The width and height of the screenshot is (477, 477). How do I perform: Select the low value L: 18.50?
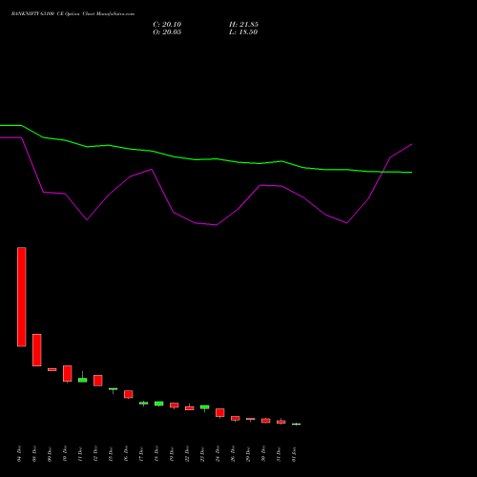click(243, 32)
